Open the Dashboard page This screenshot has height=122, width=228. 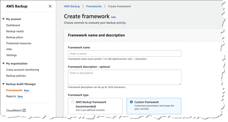point(13,25)
